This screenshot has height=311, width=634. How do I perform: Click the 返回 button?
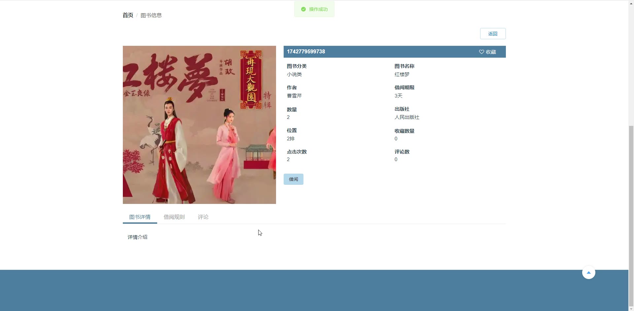[x=493, y=34]
